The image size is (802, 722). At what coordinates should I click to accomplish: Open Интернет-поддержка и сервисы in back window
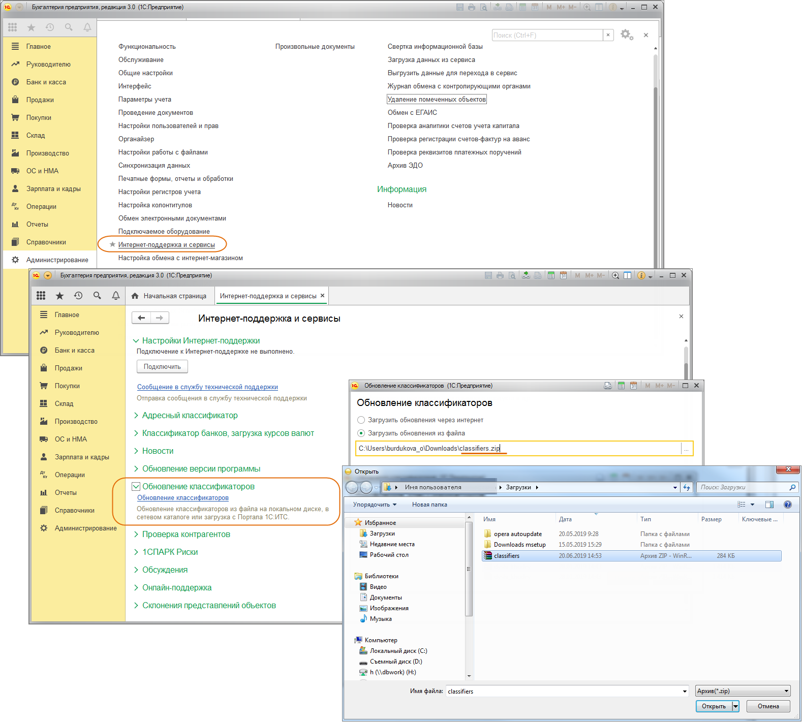[x=167, y=245]
